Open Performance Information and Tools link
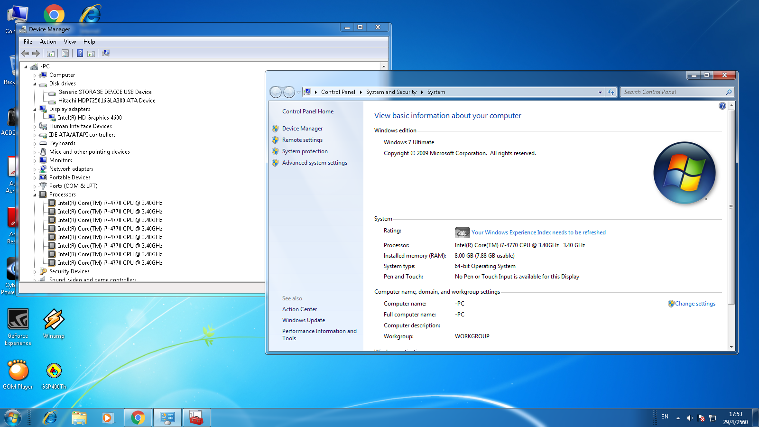This screenshot has width=759, height=427. tap(319, 334)
